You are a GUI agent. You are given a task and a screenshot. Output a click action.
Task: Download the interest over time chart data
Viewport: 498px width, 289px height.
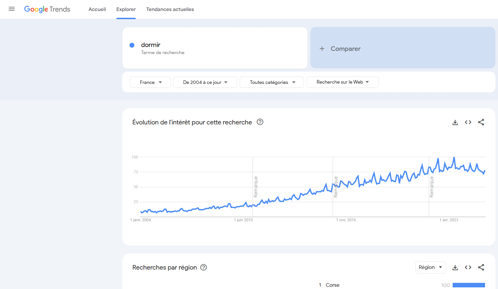[455, 122]
